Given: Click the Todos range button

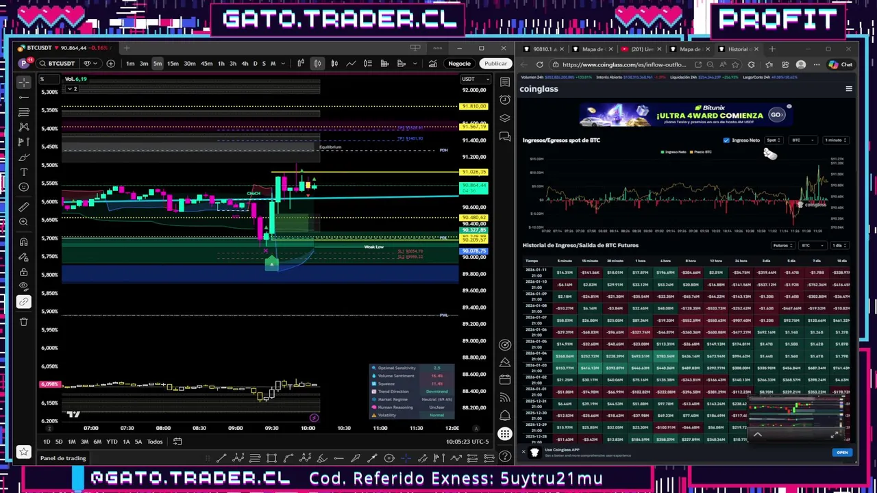Looking at the screenshot, I should [x=154, y=442].
